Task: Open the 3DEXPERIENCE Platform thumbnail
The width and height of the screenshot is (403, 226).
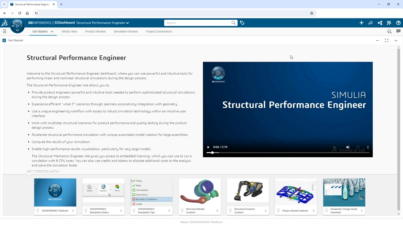Action: pyautogui.click(x=55, y=192)
